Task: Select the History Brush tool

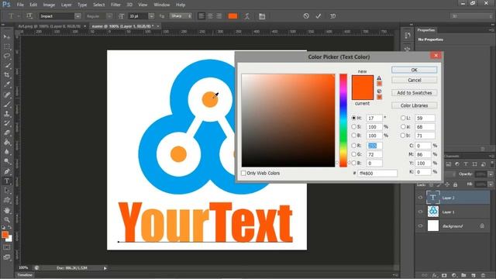Action: (x=7, y=123)
